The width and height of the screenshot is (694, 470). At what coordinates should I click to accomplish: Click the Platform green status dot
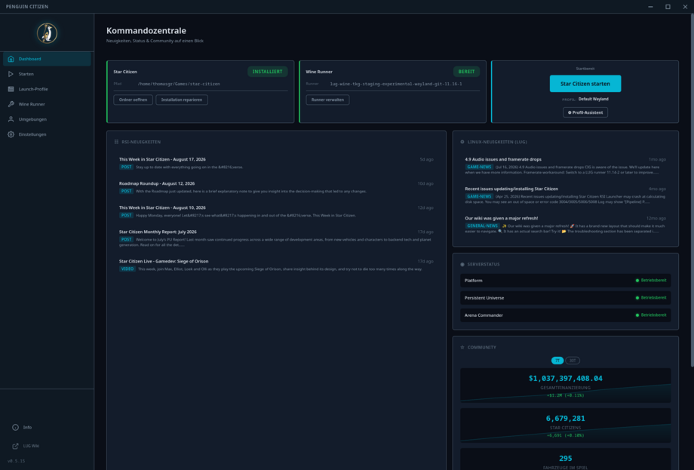[x=637, y=281]
